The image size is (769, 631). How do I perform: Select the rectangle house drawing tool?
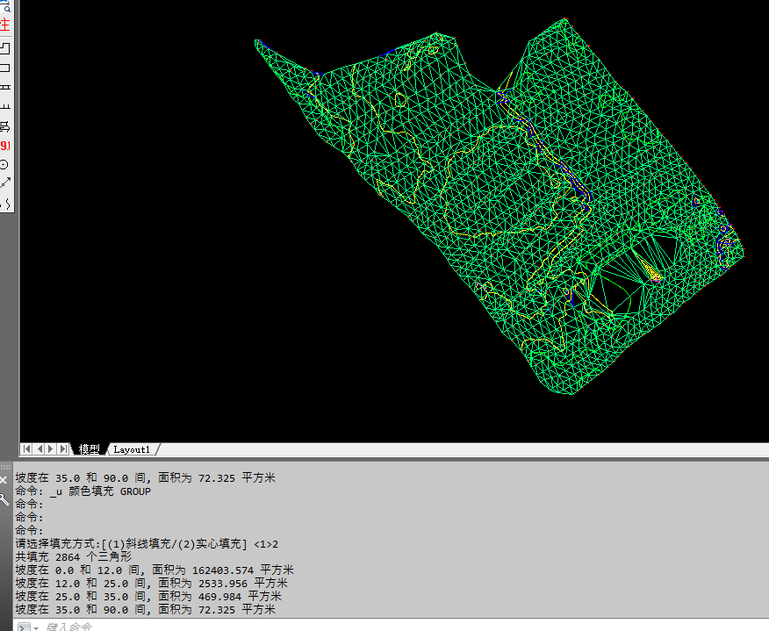point(5,68)
